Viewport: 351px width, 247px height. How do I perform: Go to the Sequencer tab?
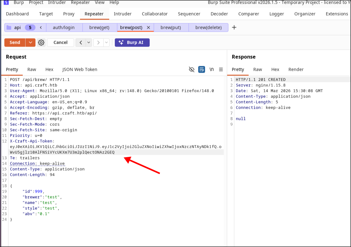point(189,14)
